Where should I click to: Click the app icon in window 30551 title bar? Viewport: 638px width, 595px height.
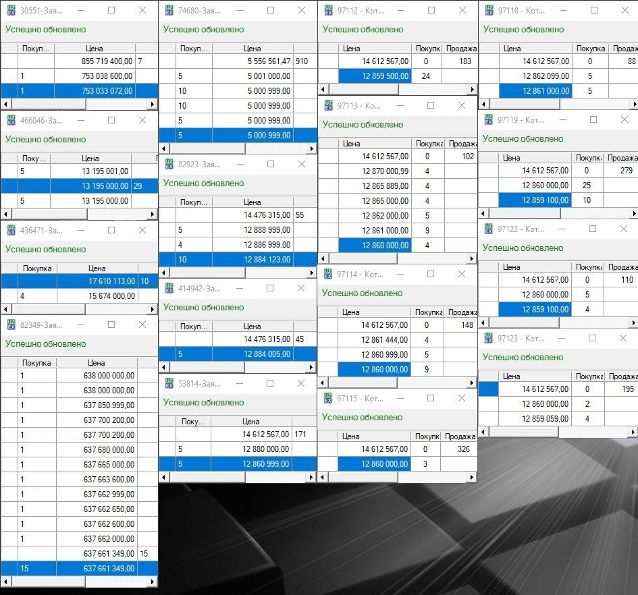(x=11, y=10)
